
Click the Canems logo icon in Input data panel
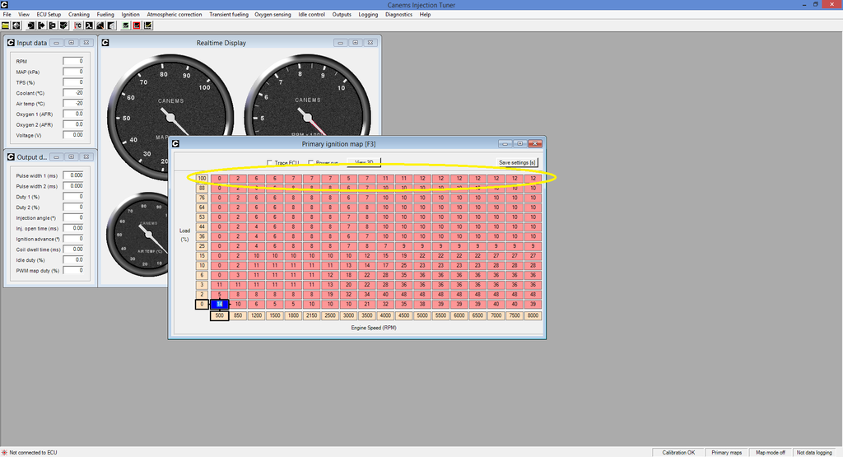10,43
